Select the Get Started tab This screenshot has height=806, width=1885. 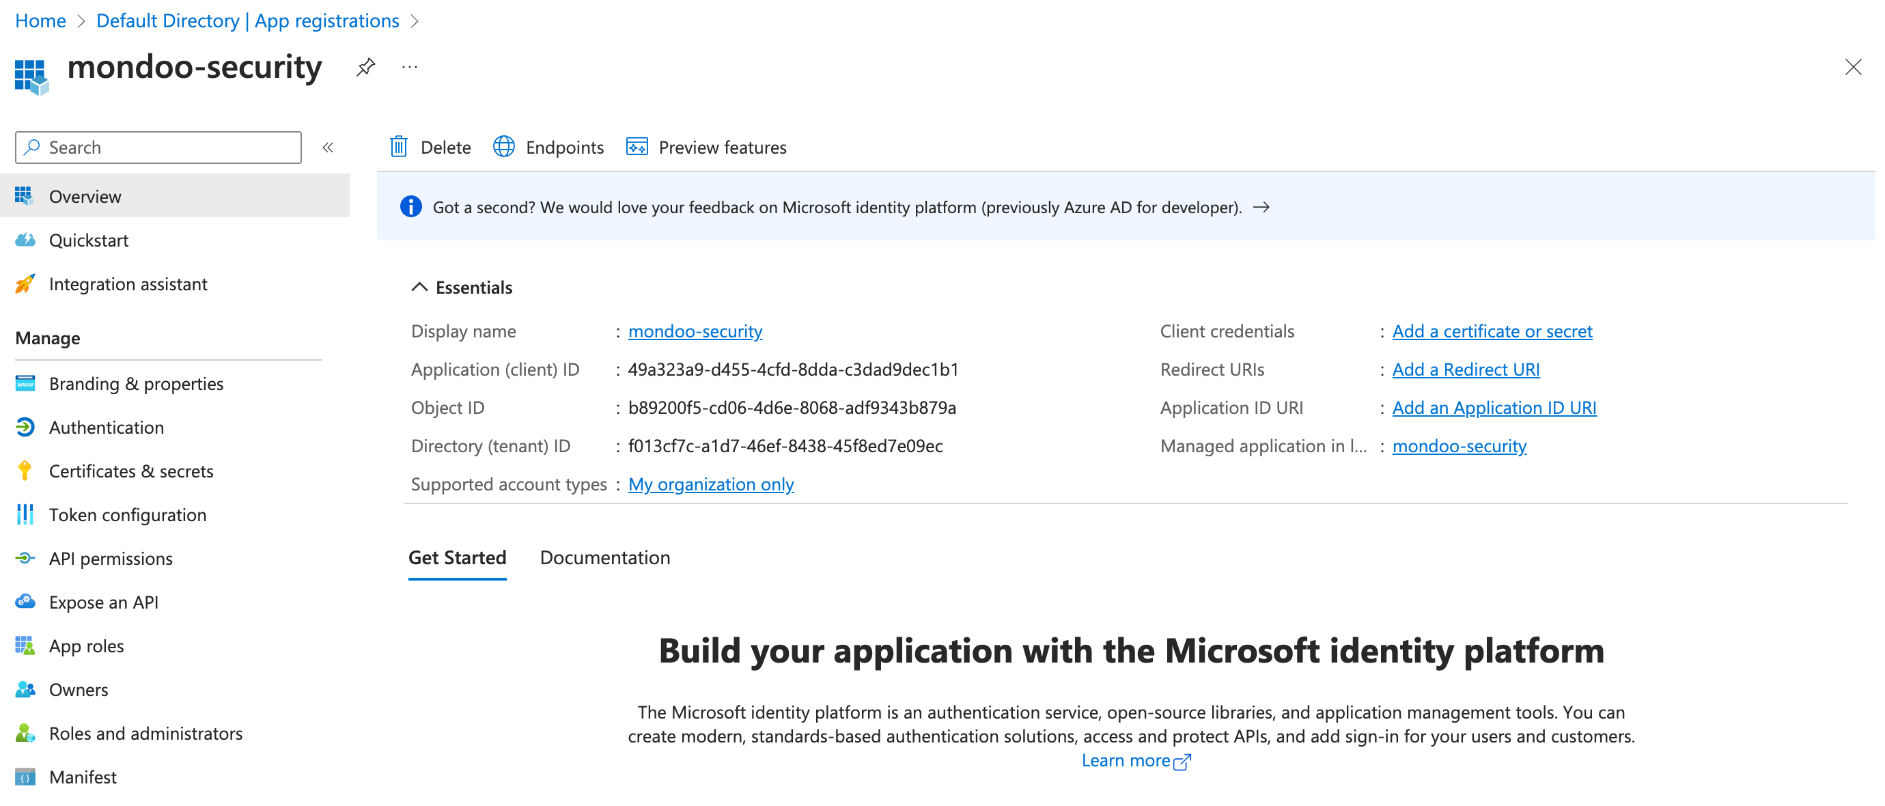(x=457, y=557)
